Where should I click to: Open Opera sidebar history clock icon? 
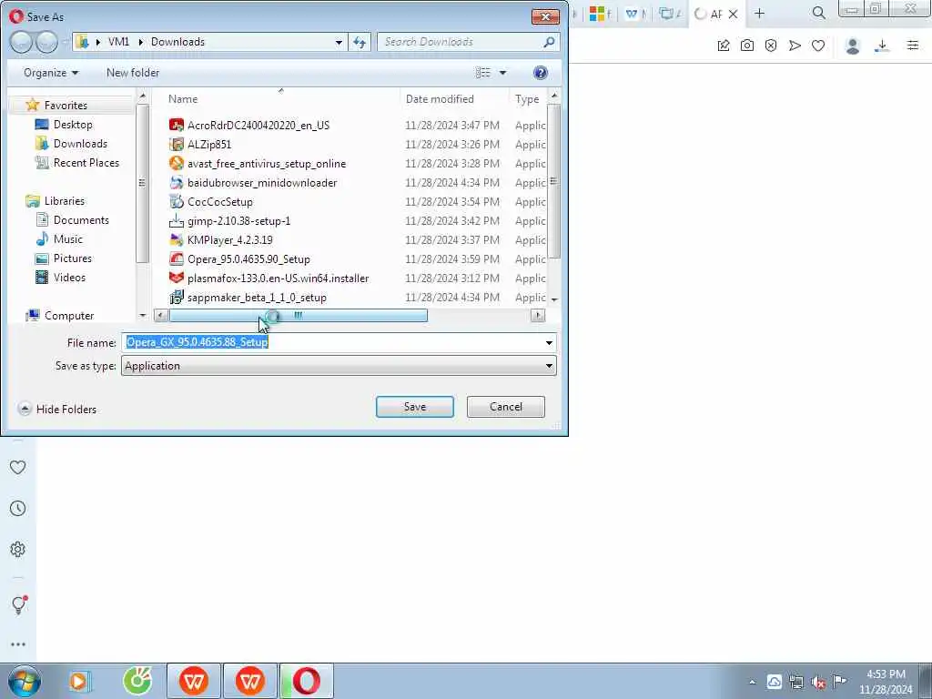click(x=18, y=508)
